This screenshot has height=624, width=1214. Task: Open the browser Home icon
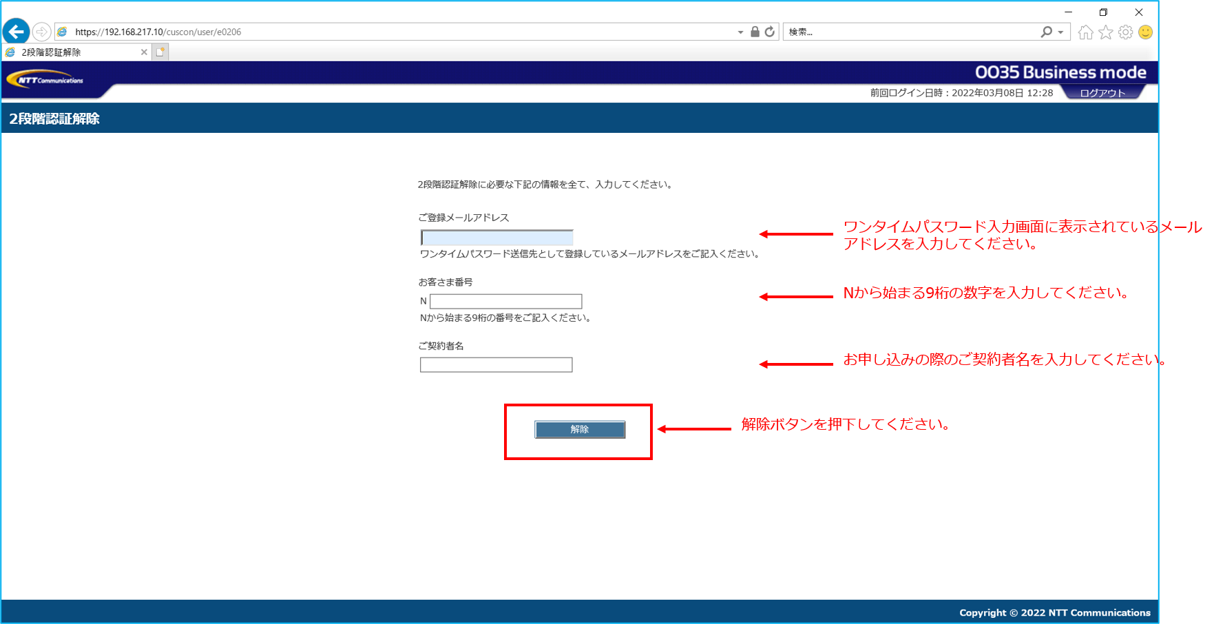coord(1085,32)
